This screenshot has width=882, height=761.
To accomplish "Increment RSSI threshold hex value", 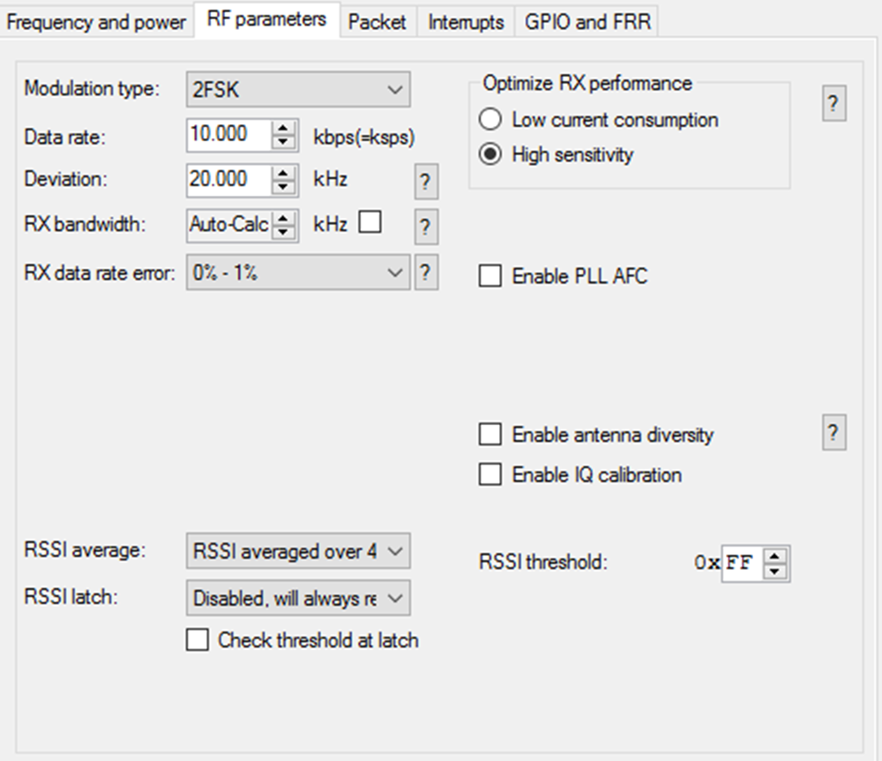I will point(774,556).
